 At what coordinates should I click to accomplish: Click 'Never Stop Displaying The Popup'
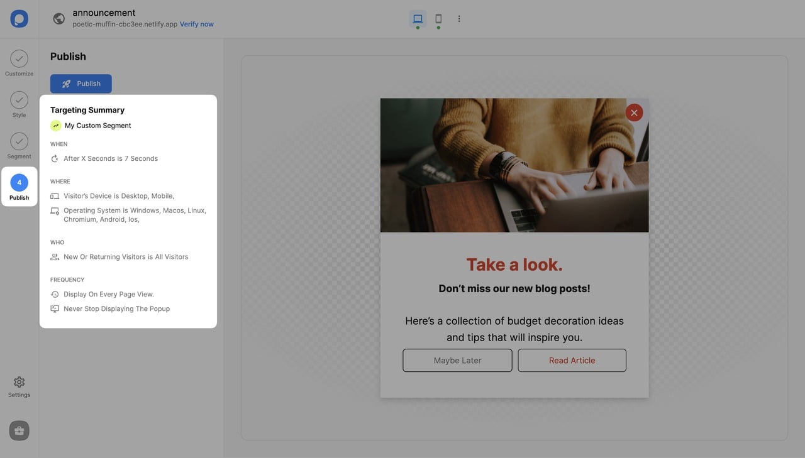point(117,309)
